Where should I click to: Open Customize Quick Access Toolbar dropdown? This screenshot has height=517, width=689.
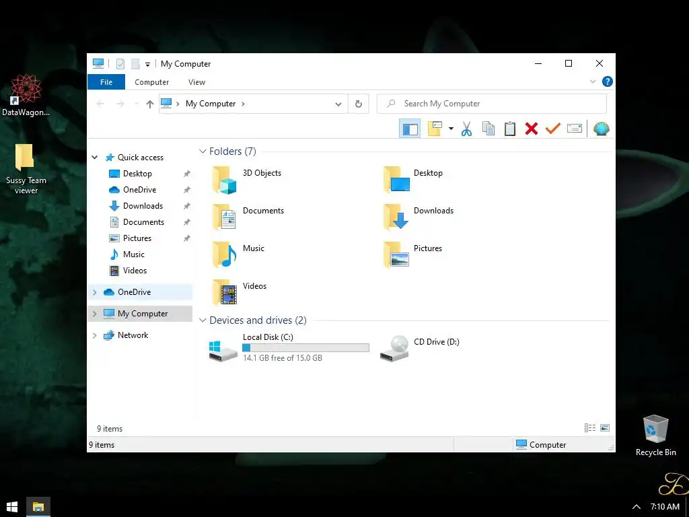[x=147, y=65]
